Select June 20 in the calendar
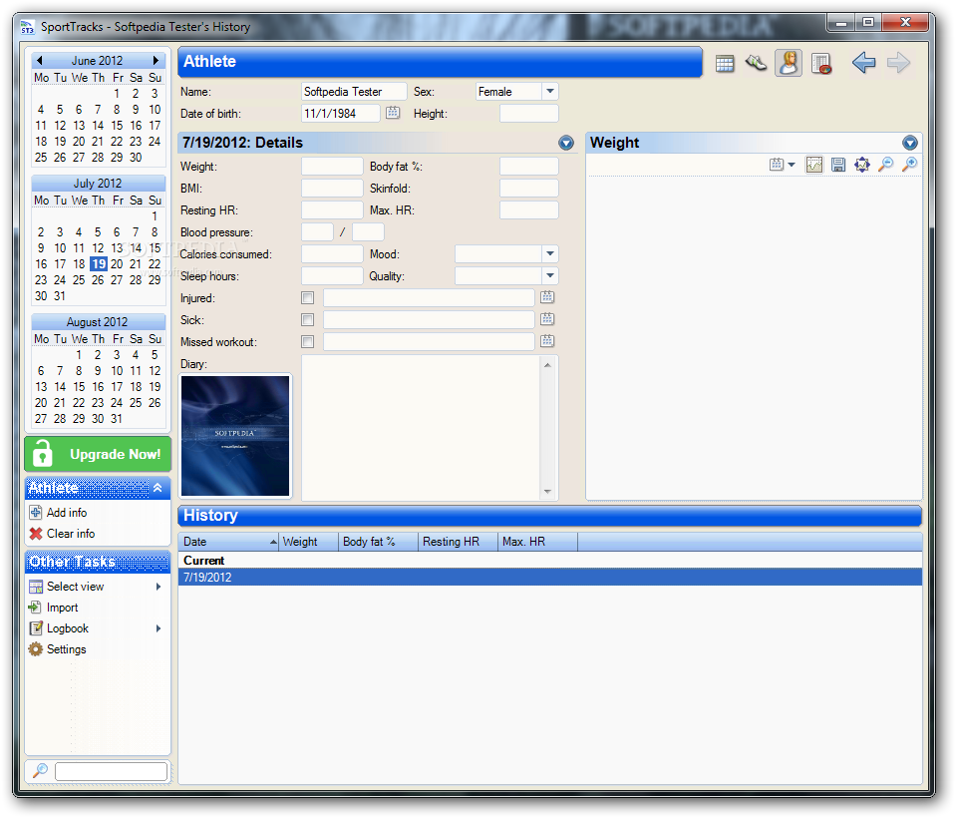Viewport: 956px width, 818px height. point(79,141)
